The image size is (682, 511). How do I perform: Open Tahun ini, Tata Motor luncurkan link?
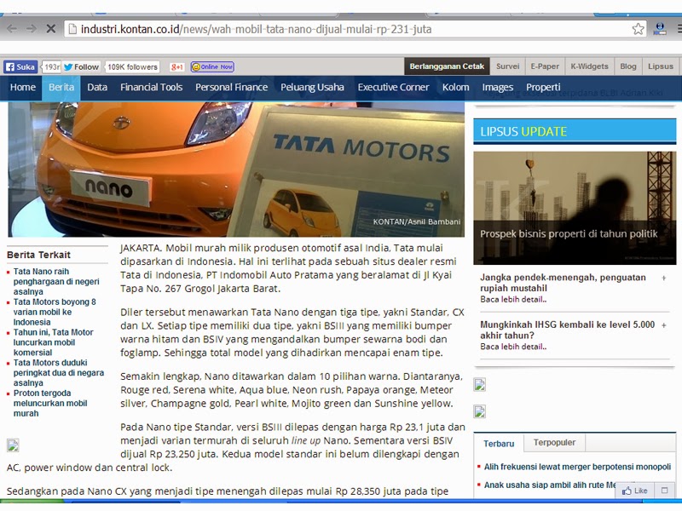[53, 342]
